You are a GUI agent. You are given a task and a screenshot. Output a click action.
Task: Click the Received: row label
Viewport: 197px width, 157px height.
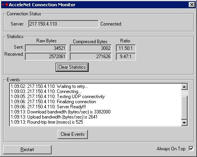point(14,54)
